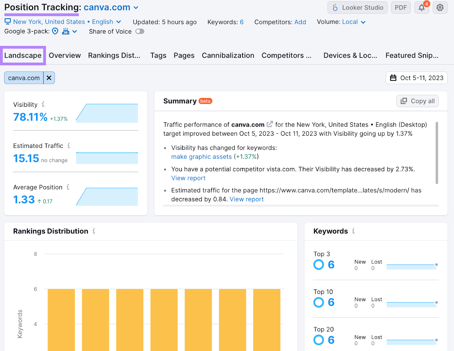
Task: Click the Top 10 circle icon
Action: coord(319,302)
